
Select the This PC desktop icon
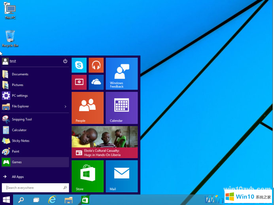click(10, 11)
